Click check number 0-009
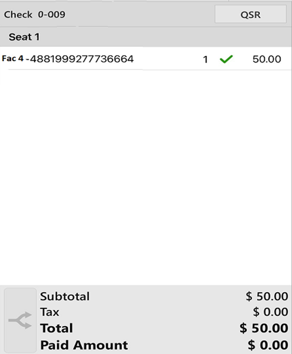 click(52, 15)
